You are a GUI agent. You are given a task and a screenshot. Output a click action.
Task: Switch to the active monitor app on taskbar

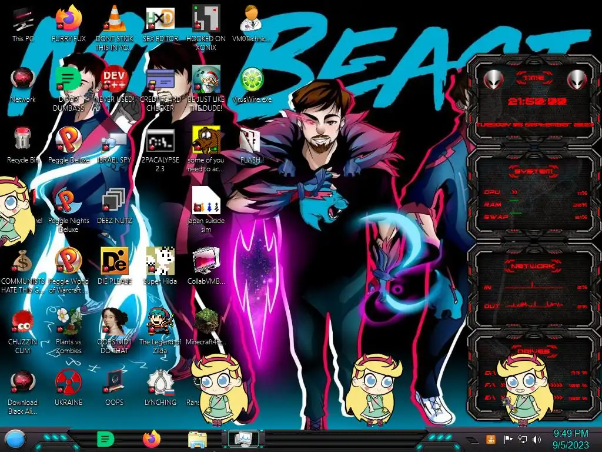point(243,439)
